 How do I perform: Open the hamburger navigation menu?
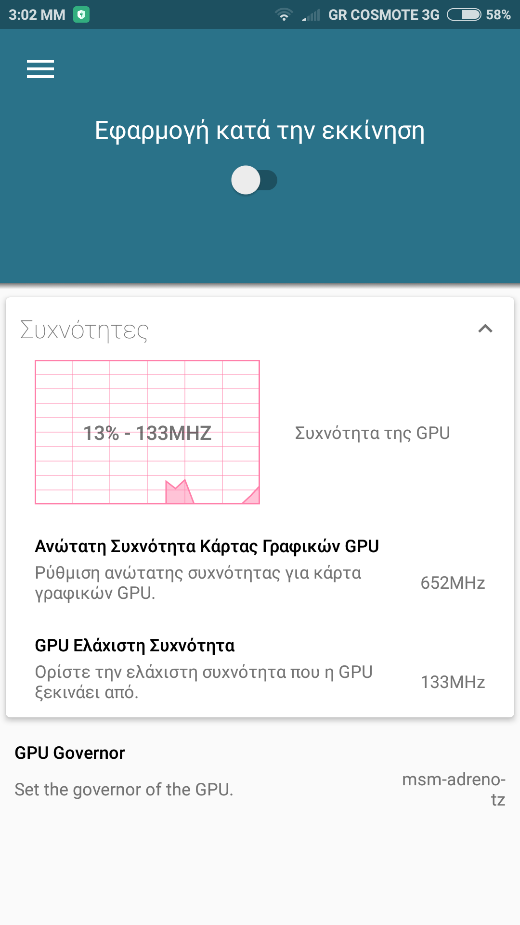[40, 69]
